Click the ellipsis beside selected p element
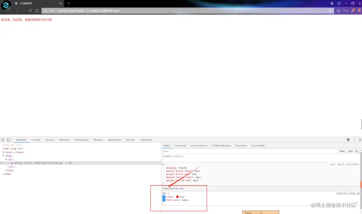The width and height of the screenshot is (362, 214). (x=1, y=163)
